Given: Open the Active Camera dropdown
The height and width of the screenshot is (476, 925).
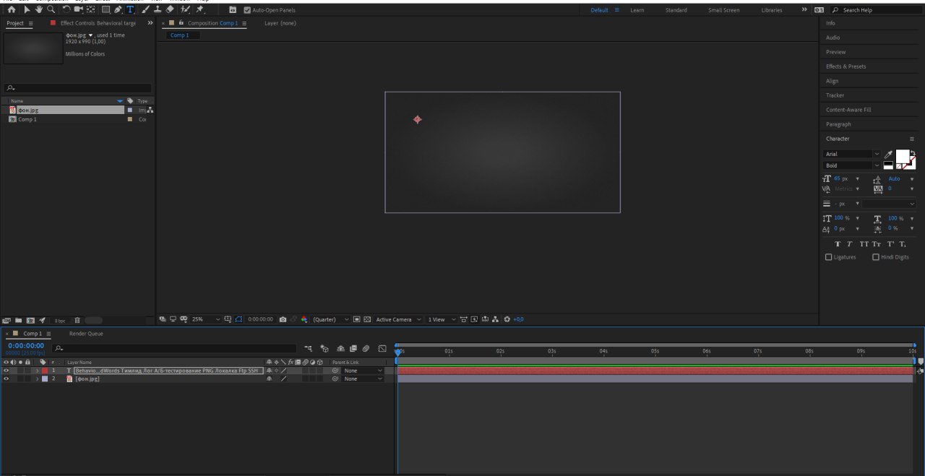Looking at the screenshot, I should coord(397,319).
